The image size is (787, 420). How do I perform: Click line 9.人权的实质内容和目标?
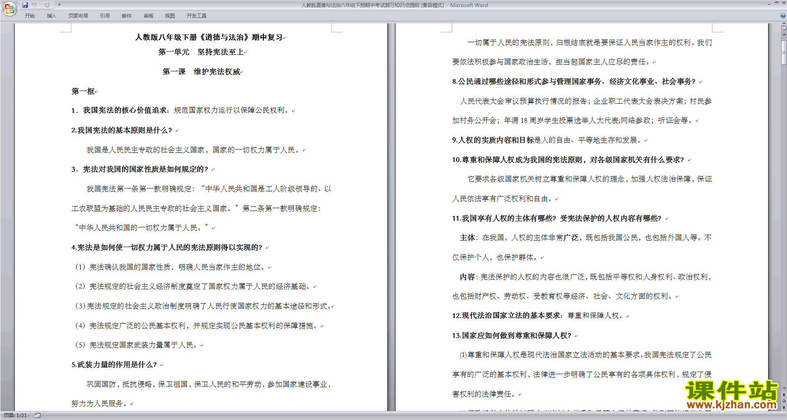[x=547, y=140]
